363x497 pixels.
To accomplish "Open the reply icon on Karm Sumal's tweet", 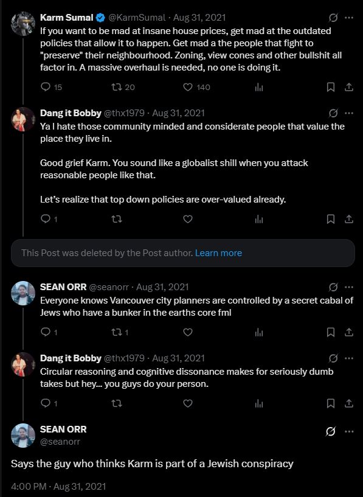I will click(x=45, y=87).
